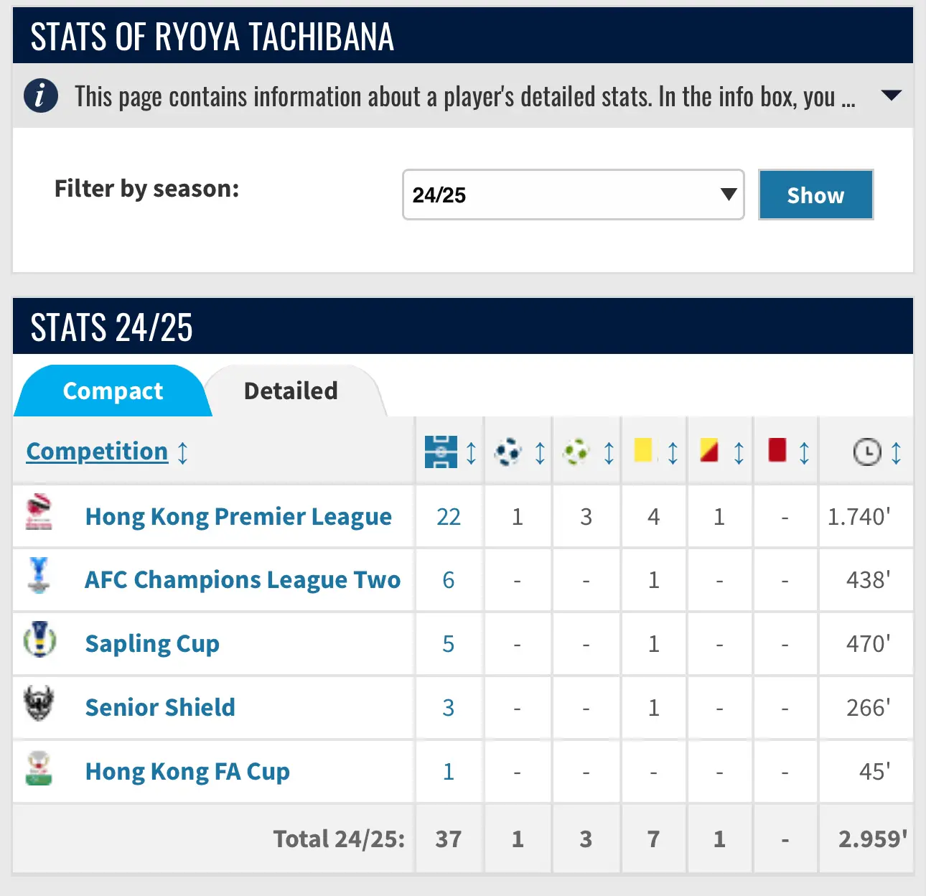The image size is (926, 896).
Task: Click 22 appearances in Premier League row
Action: 449,516
